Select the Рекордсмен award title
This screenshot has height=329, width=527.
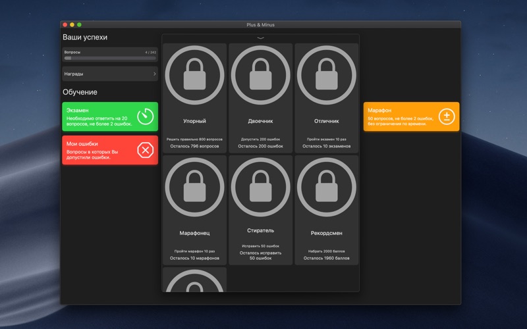[x=326, y=233]
